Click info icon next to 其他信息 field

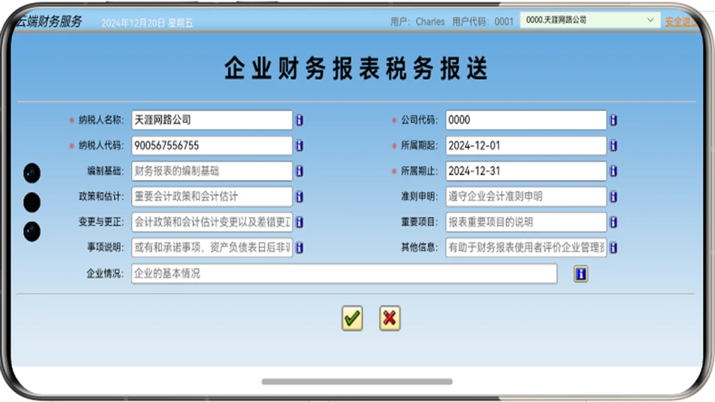pos(613,247)
